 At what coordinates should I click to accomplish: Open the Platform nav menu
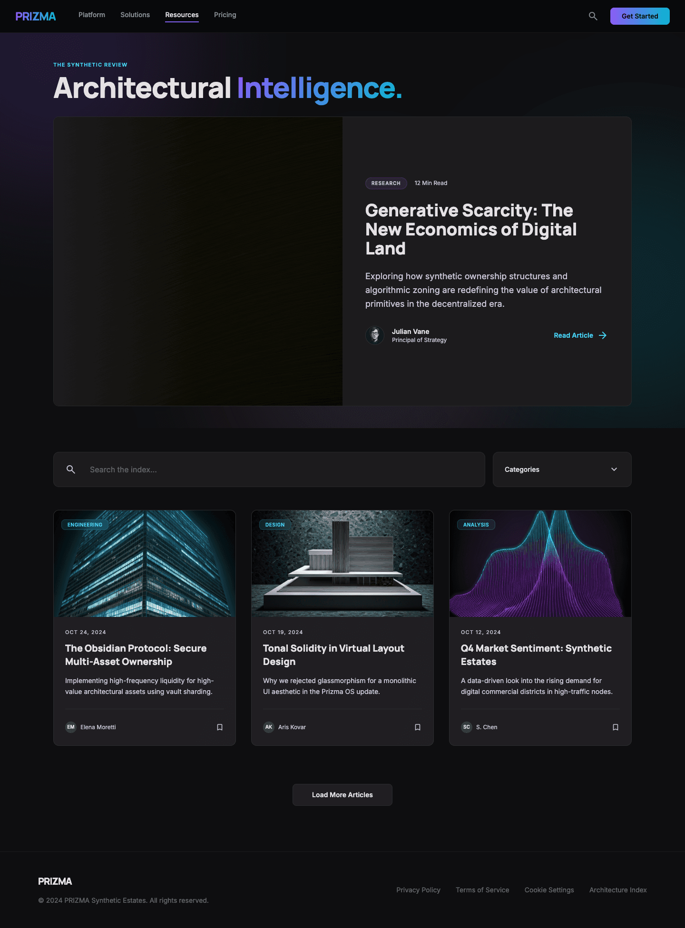pyautogui.click(x=92, y=15)
